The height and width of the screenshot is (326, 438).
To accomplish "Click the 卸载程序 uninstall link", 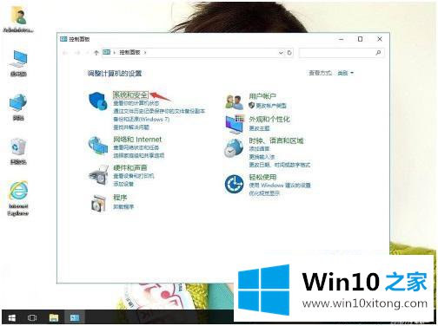I will click(x=123, y=206).
